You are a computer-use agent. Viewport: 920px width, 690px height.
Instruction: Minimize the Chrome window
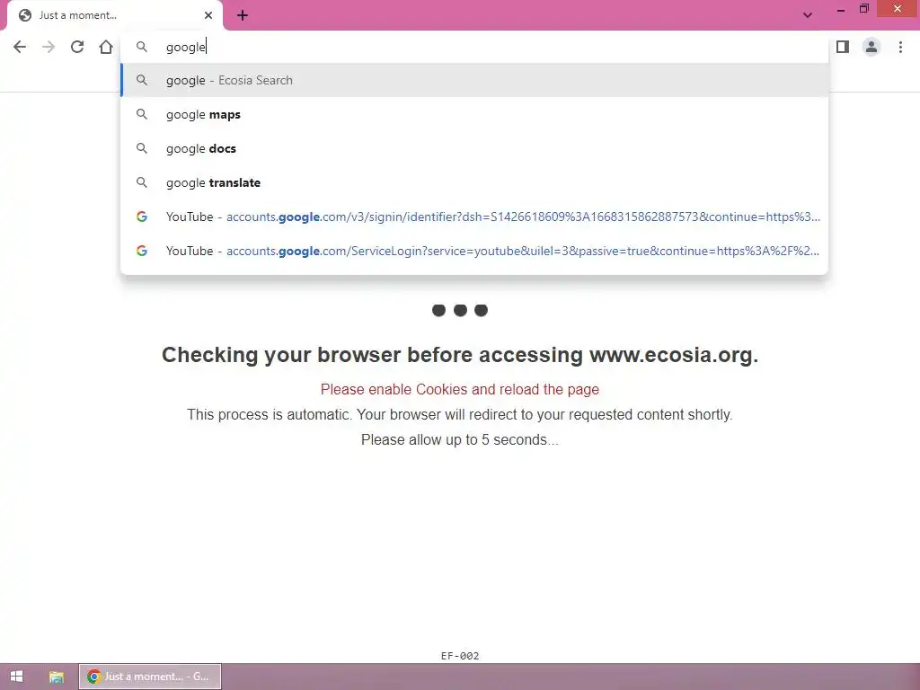coord(841,9)
